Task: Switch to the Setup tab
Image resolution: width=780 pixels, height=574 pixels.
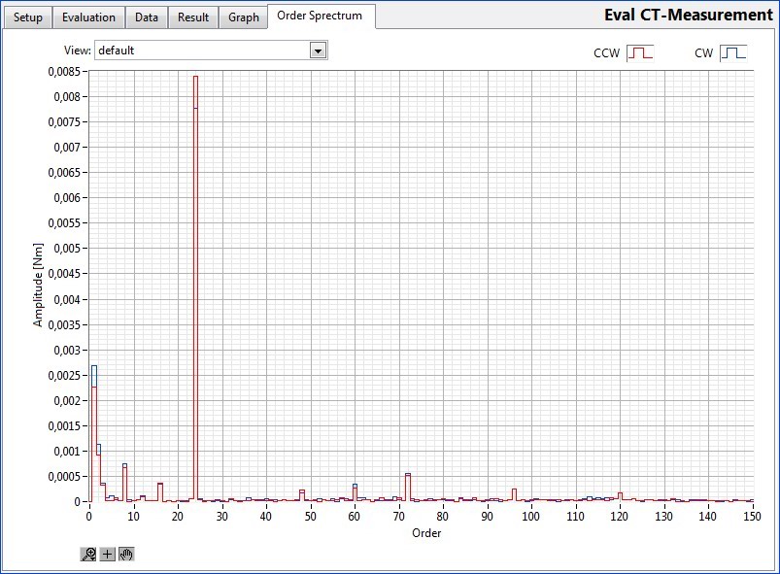Action: (28, 17)
